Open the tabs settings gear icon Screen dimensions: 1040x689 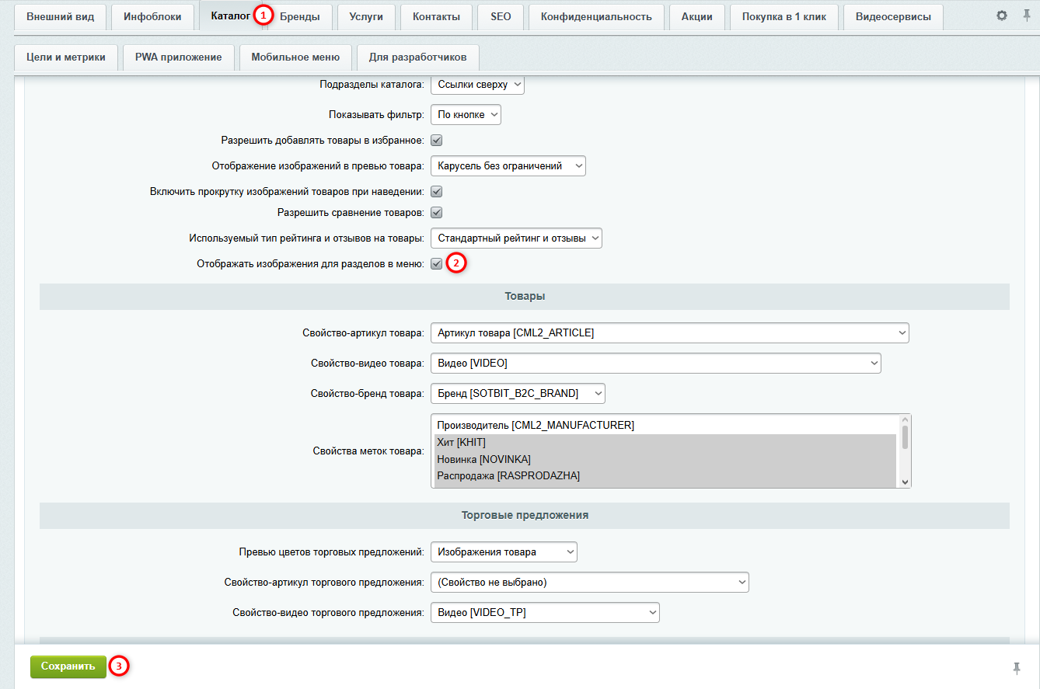coord(1002,16)
